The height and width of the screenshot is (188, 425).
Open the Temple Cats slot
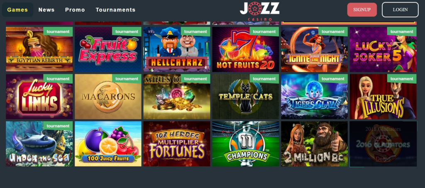pos(246,97)
